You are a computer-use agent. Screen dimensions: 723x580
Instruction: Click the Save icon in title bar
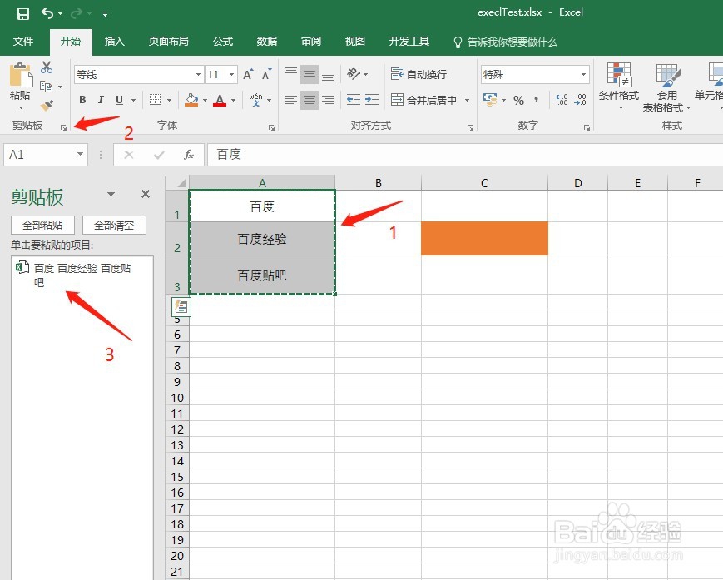pyautogui.click(x=23, y=14)
